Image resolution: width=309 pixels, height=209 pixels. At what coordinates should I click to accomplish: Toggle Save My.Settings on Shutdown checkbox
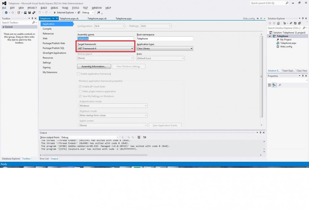[80, 96]
